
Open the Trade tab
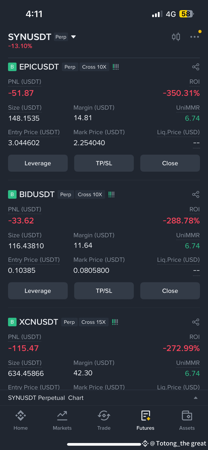pos(104,421)
